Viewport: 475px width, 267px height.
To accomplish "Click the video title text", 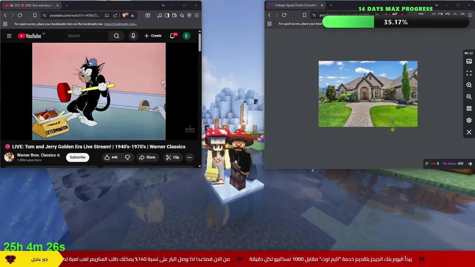I will click(x=99, y=146).
